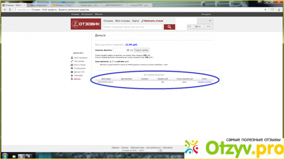
Task: Click the site search input field
Action: [132, 27]
